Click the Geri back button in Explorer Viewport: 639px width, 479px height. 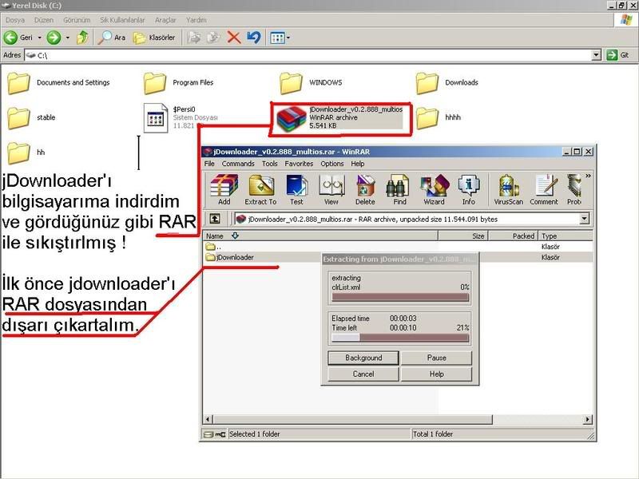click(x=18, y=38)
